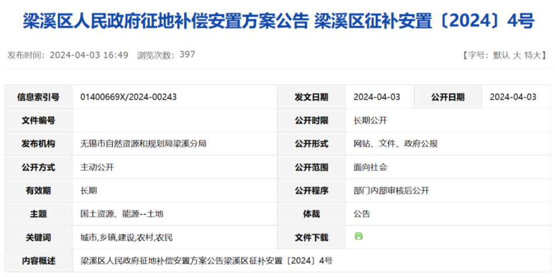Set font size to 默认
This screenshot has height=277, width=555.
(501, 56)
